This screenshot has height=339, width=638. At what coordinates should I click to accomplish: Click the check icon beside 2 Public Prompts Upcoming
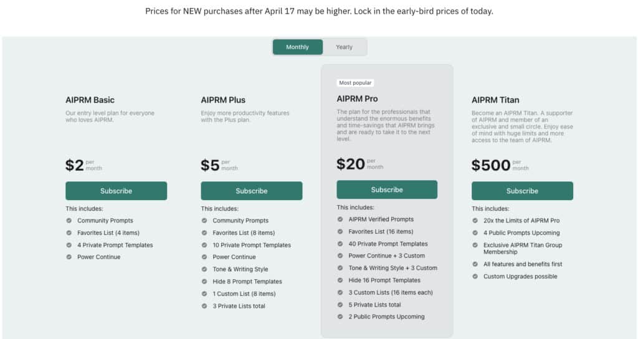click(340, 316)
